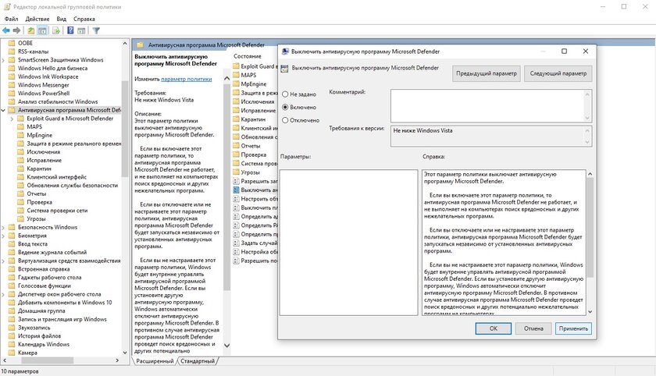The width and height of the screenshot is (656, 376).
Task: Select the 'Настройка об...' policy in the list
Action: coord(255,251)
